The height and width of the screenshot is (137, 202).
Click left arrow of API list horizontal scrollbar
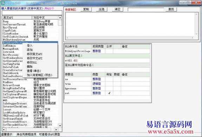(4, 130)
